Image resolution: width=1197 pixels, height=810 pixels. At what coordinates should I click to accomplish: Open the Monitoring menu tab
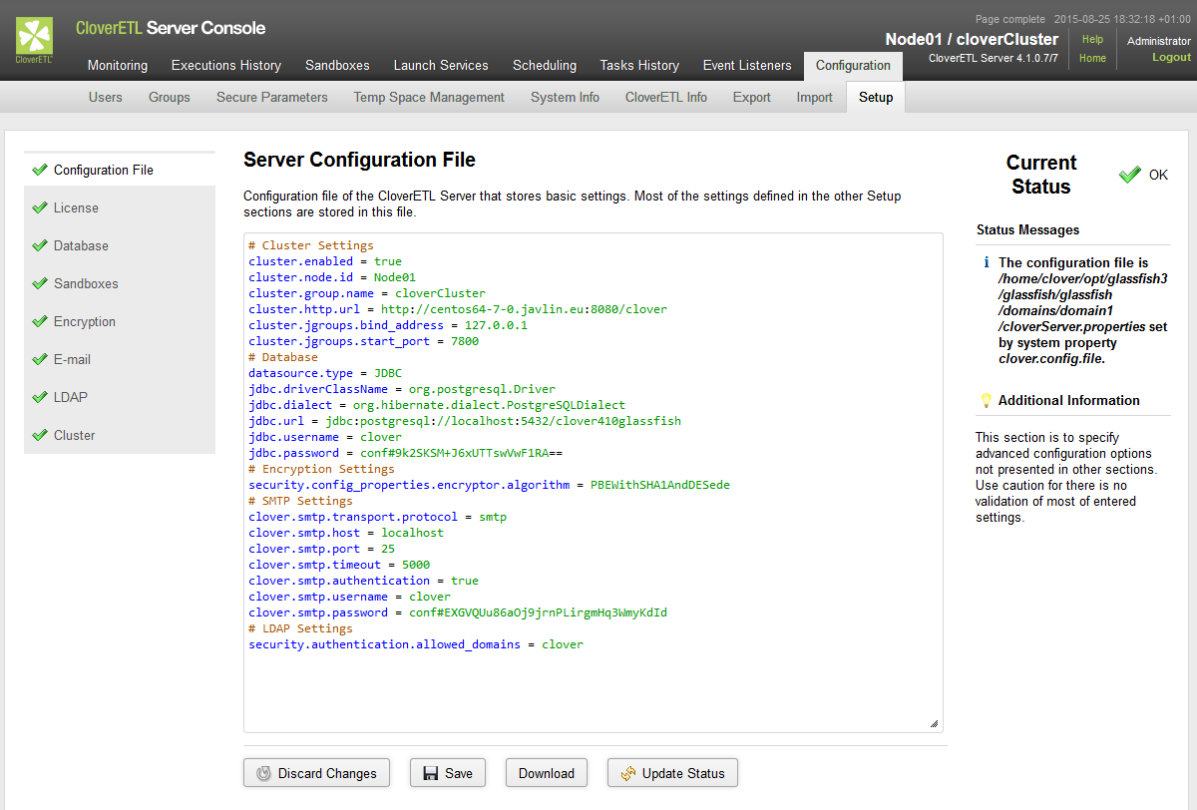[118, 66]
